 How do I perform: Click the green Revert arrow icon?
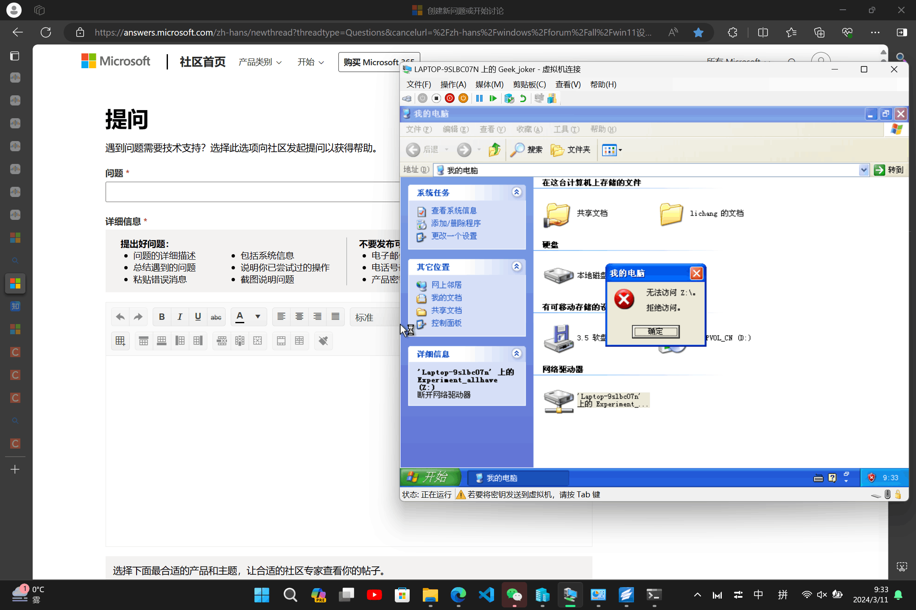click(x=523, y=98)
